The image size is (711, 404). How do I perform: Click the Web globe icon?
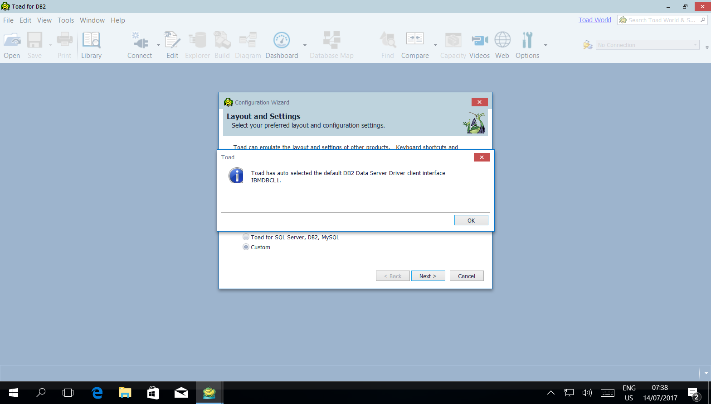pyautogui.click(x=502, y=40)
